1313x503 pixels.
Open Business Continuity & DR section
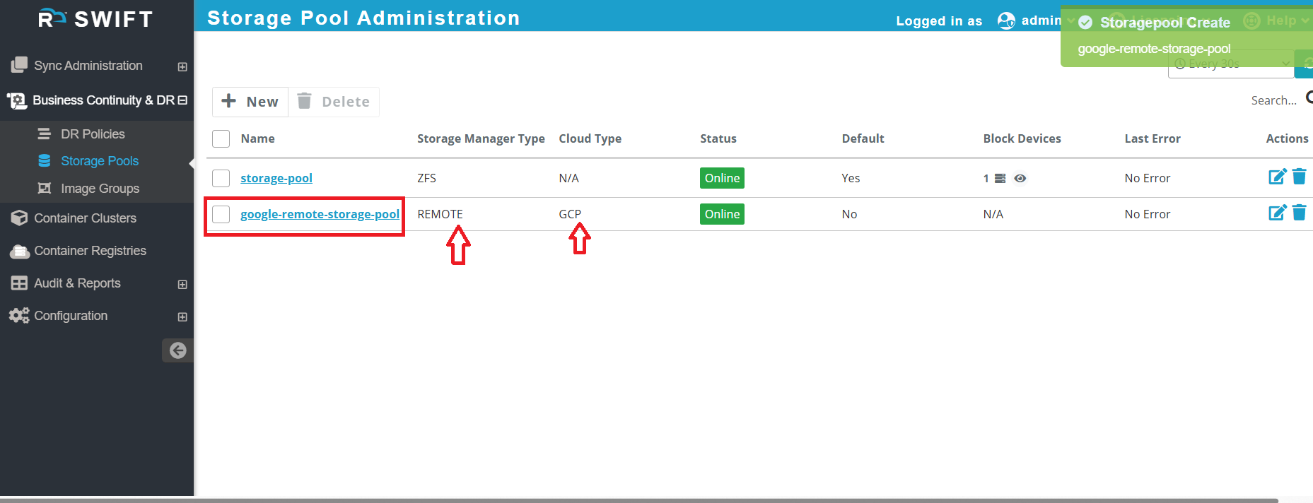point(103,100)
